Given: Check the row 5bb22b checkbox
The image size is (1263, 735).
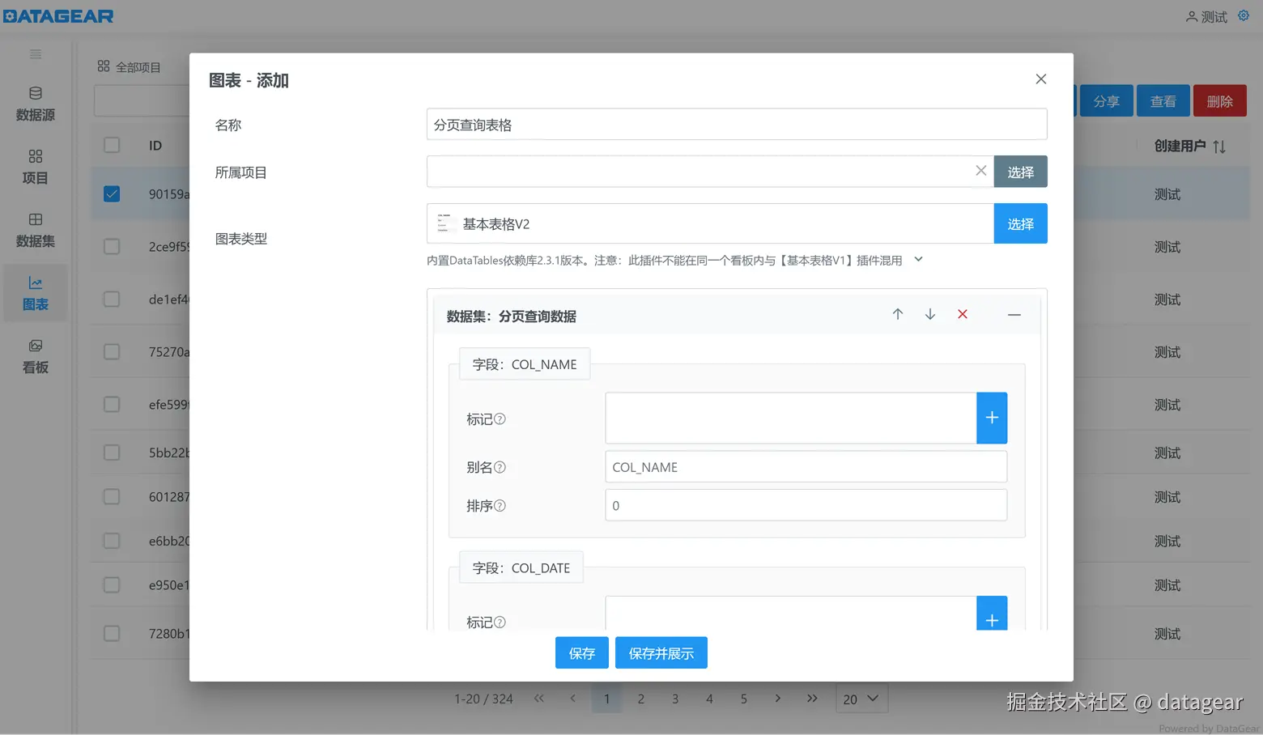Looking at the screenshot, I should pyautogui.click(x=112, y=452).
